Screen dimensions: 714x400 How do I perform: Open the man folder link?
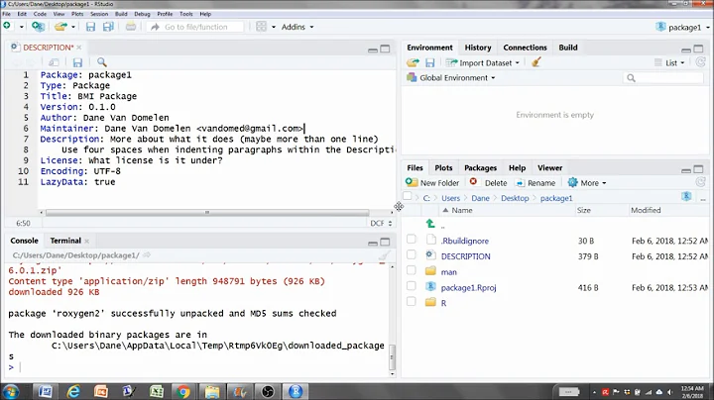click(448, 272)
